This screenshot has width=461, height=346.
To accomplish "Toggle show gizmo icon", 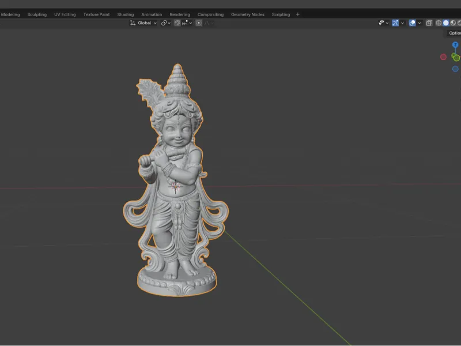I will 395,23.
